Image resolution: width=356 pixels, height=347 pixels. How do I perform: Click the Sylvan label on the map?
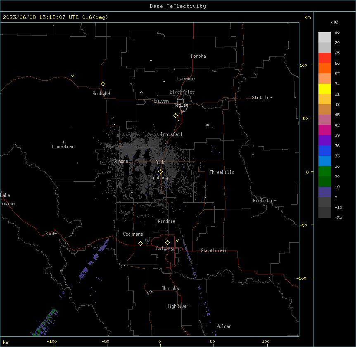point(161,101)
